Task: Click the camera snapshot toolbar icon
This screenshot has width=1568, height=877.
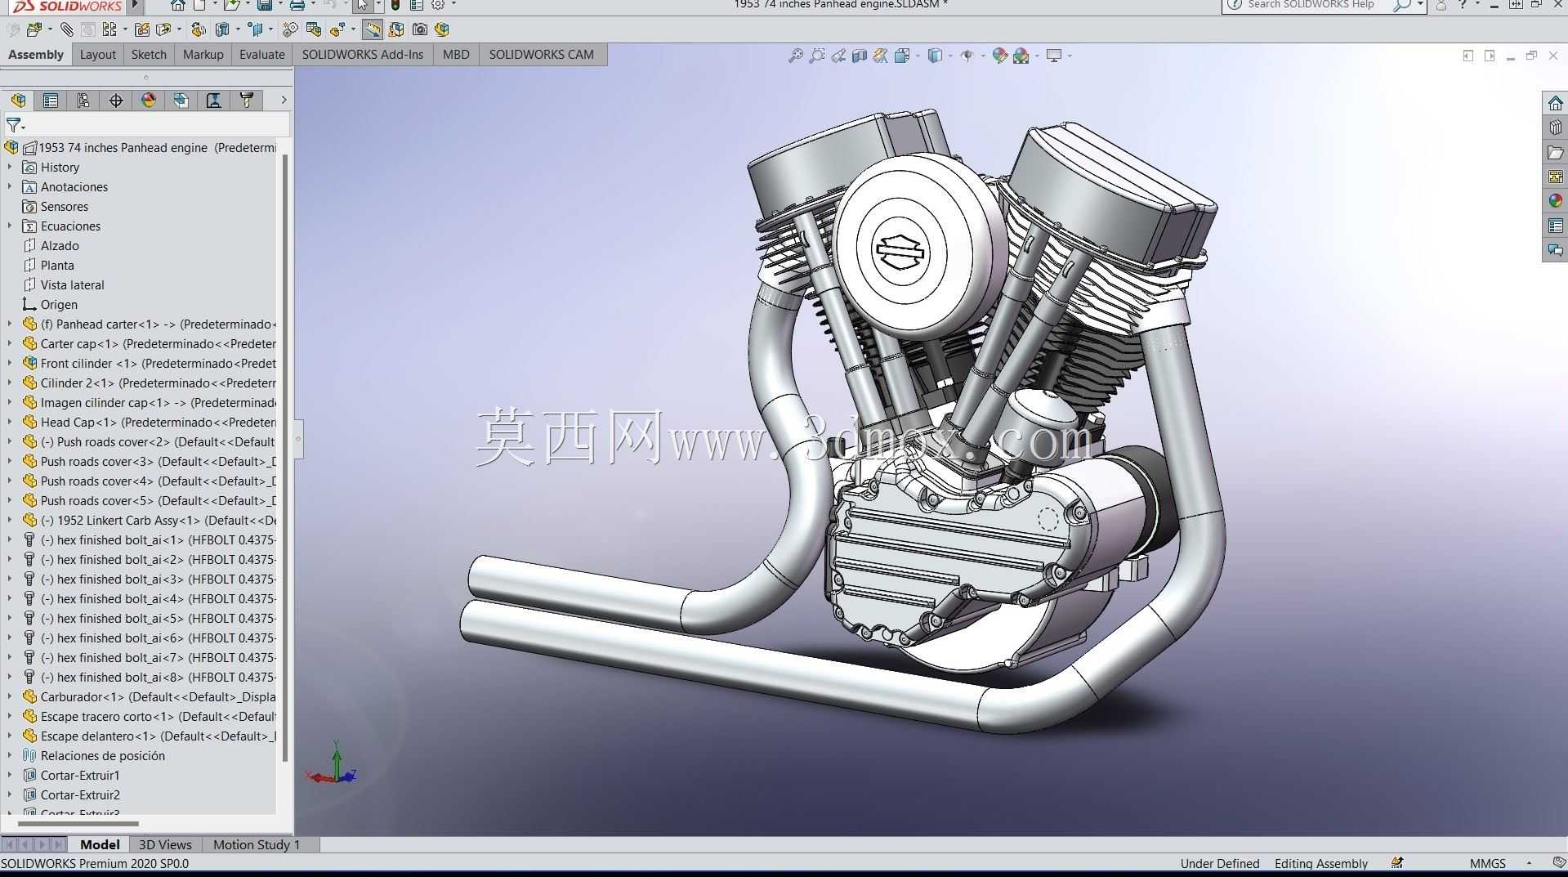Action: click(420, 29)
